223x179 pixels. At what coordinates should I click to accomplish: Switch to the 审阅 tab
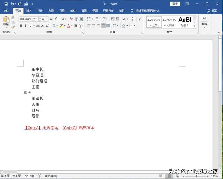[84, 11]
